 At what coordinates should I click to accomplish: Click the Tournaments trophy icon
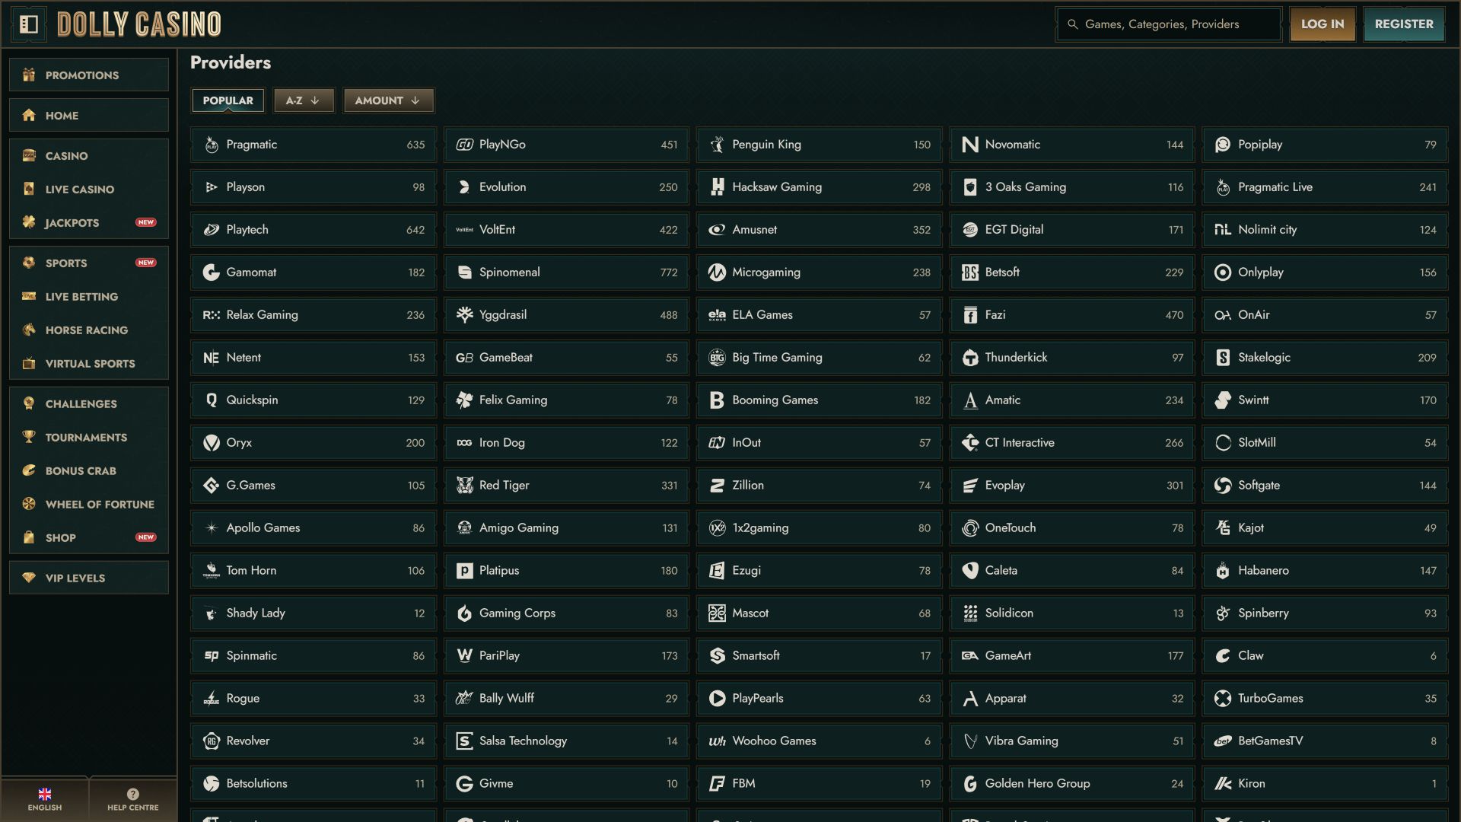pyautogui.click(x=29, y=437)
